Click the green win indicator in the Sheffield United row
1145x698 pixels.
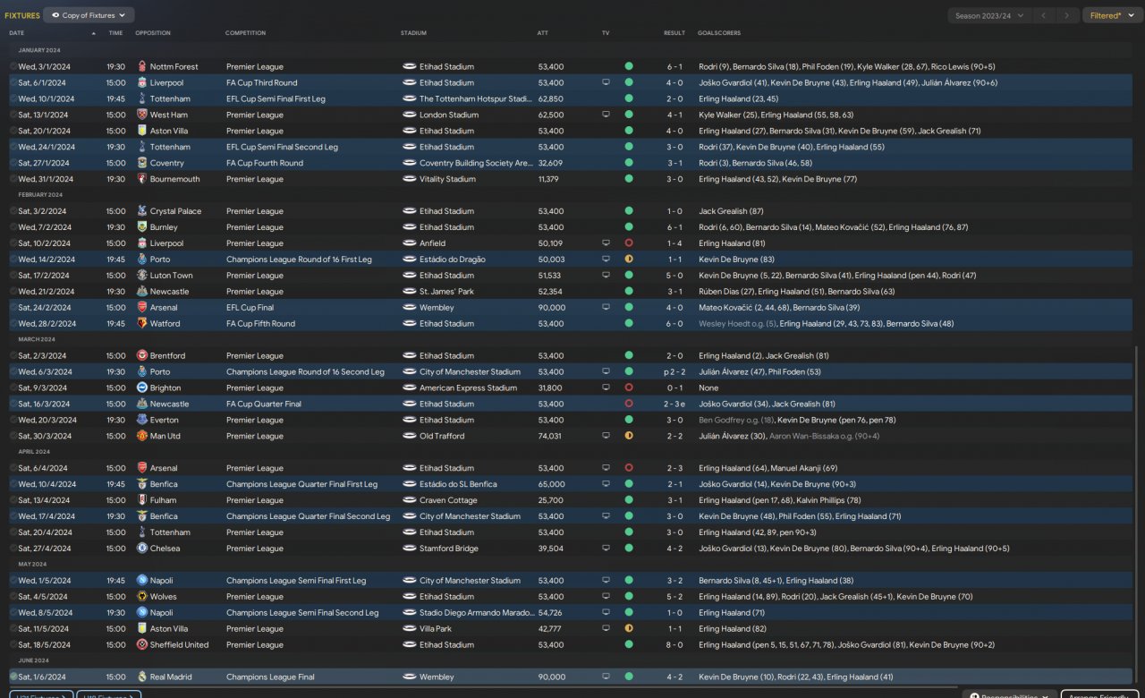click(629, 645)
